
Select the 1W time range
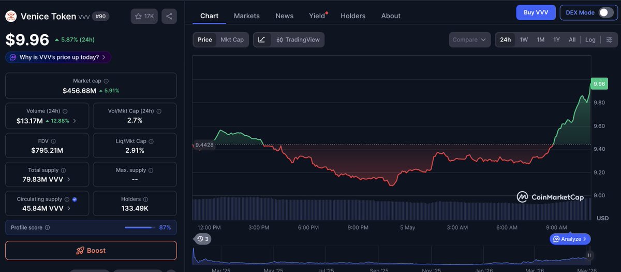(524, 40)
